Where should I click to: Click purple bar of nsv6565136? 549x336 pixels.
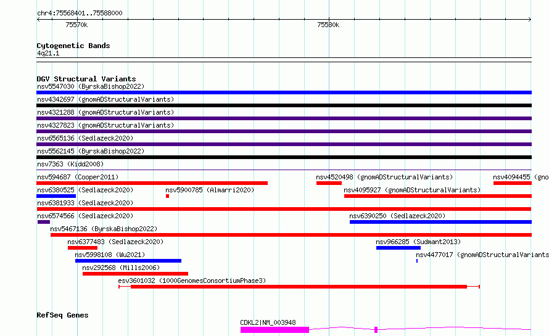284,144
